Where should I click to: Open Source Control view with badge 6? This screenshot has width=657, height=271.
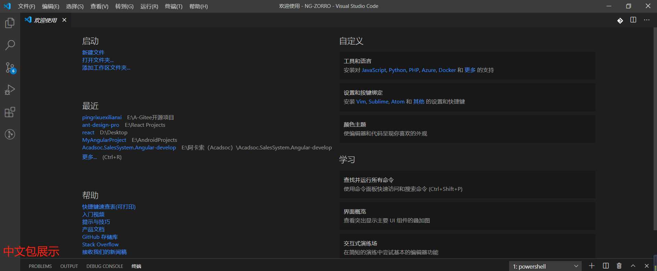(10, 67)
